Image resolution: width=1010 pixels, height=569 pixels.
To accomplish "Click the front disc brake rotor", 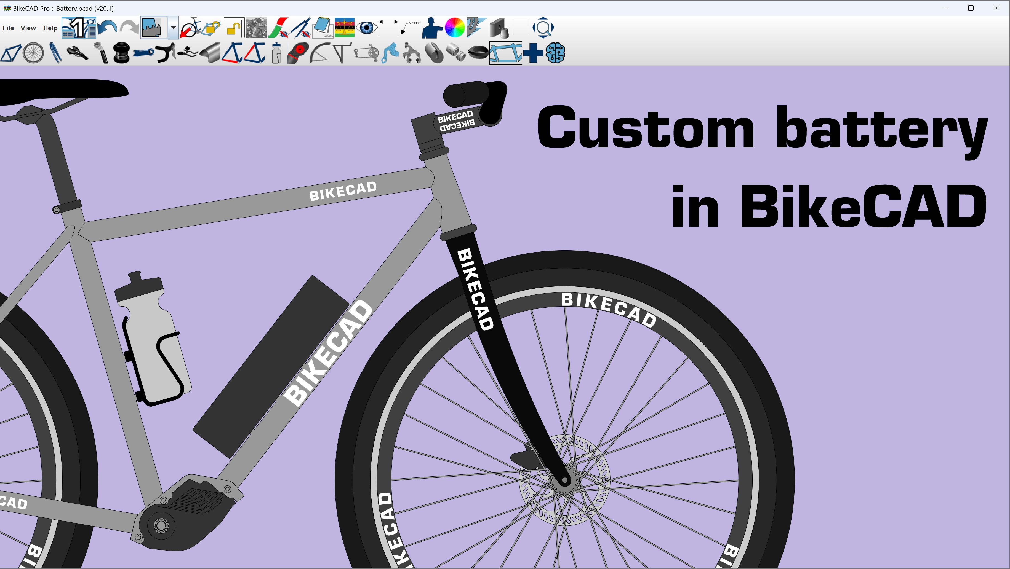I will pos(565,480).
